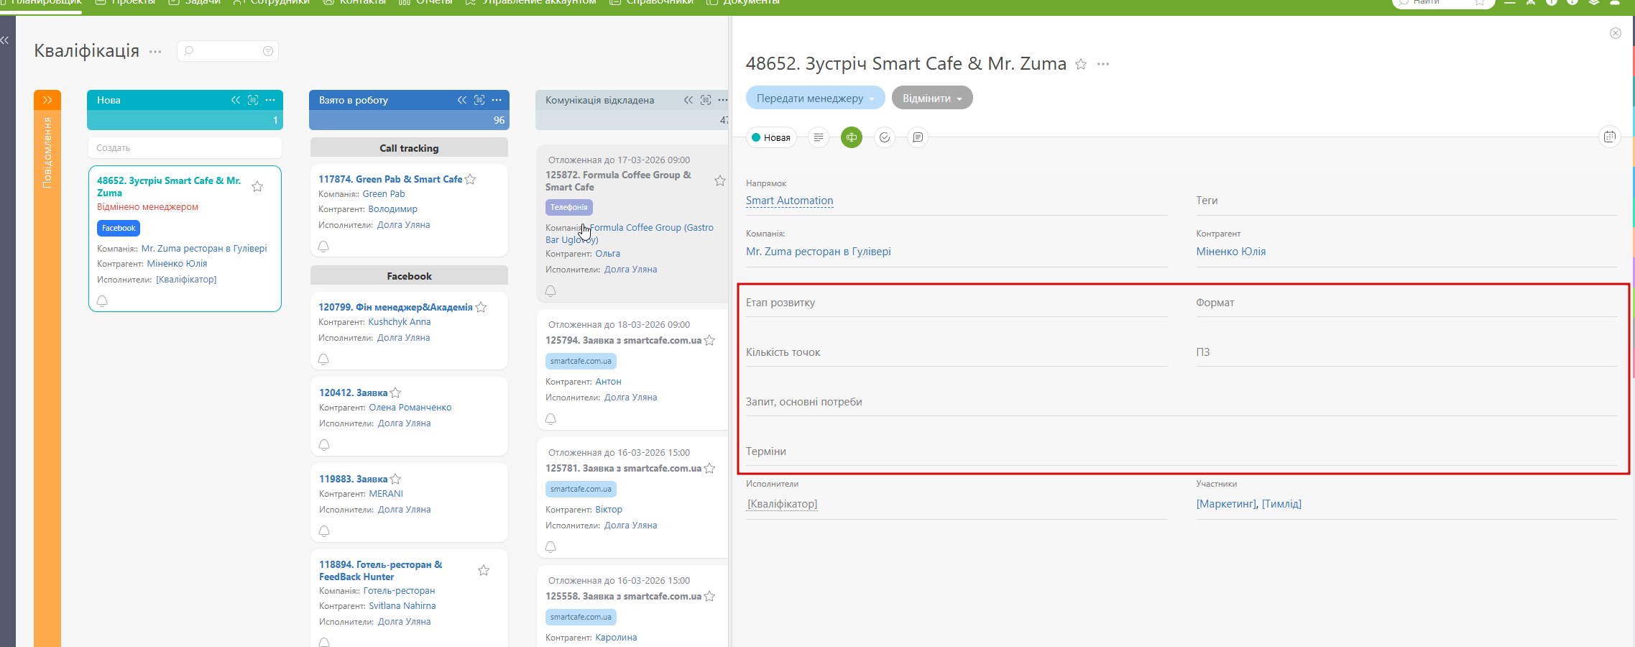1635x647 pixels.
Task: Click the Создать input in Нова column
Action: pos(185,148)
